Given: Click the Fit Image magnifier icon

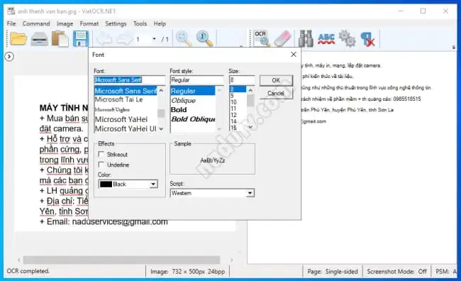Looking at the screenshot, I should pos(184,38).
